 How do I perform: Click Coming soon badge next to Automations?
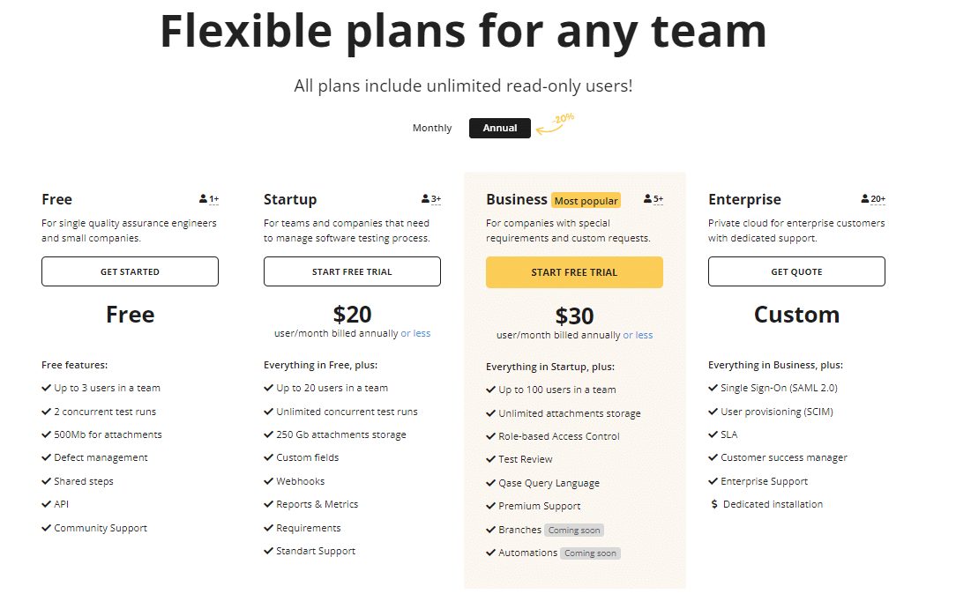point(591,553)
